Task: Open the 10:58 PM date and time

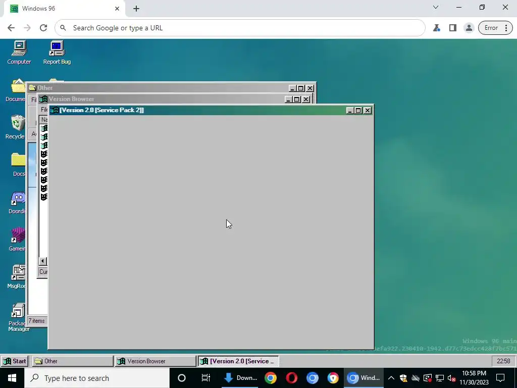Action: [x=474, y=378]
